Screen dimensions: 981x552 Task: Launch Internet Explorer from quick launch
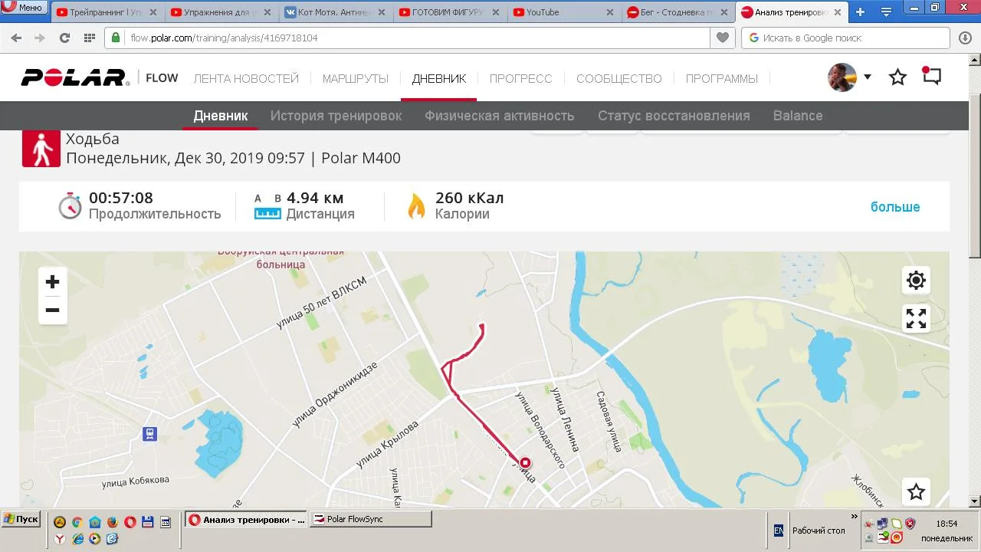pos(77,539)
